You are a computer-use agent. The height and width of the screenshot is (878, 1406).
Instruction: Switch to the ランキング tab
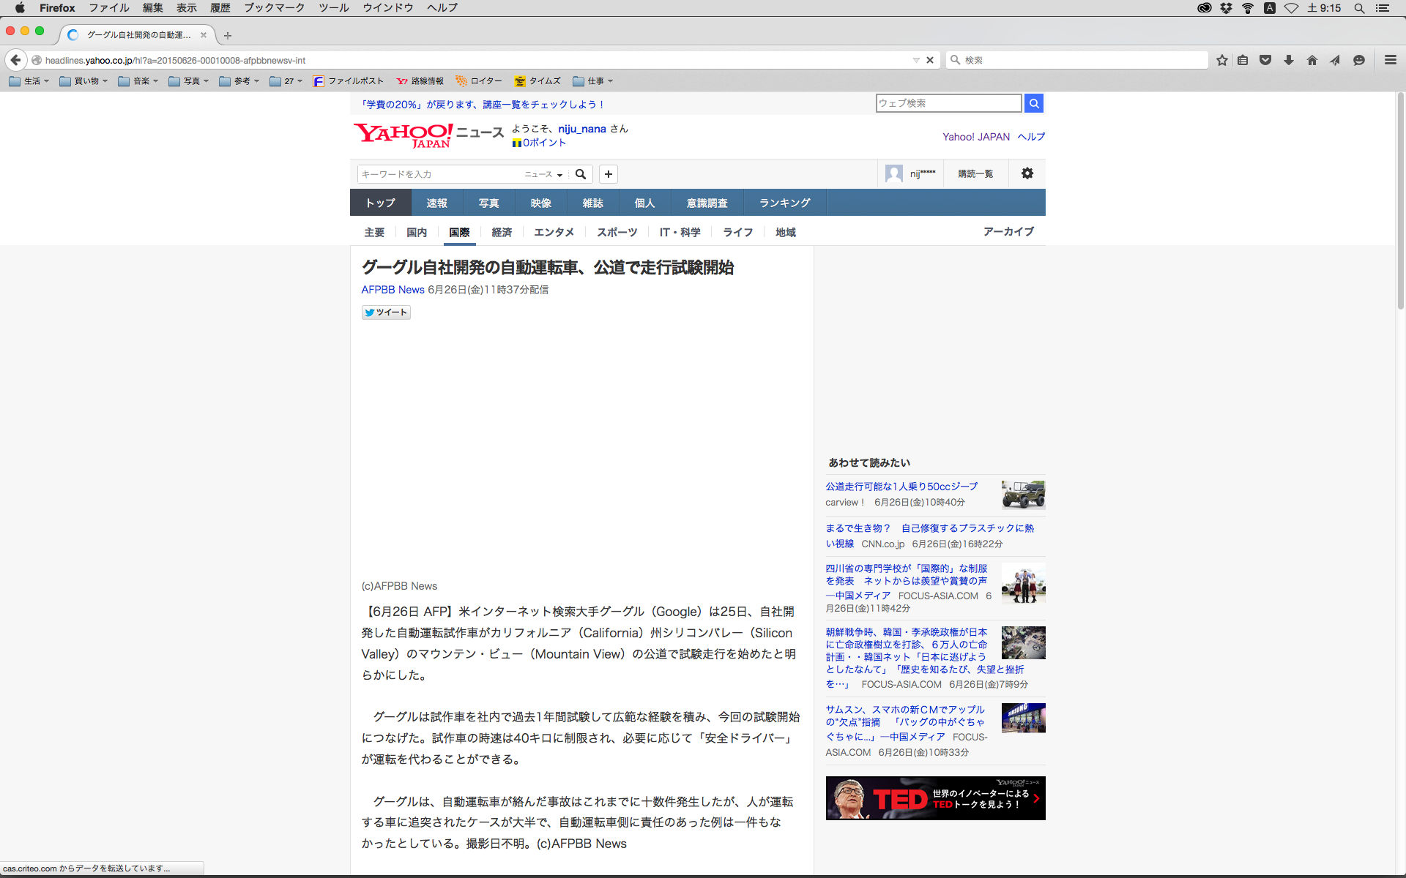[784, 203]
